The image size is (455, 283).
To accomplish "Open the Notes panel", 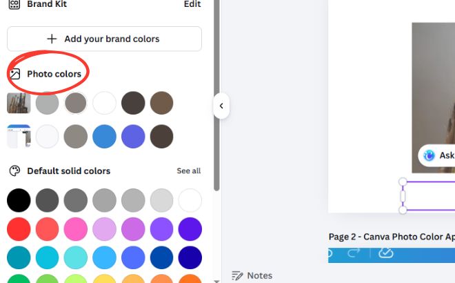I will [252, 275].
